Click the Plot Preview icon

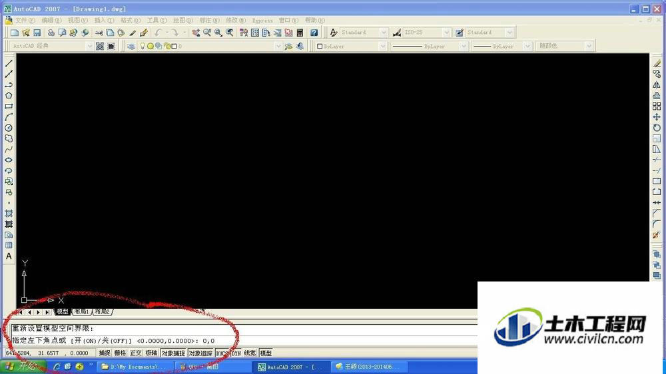click(x=62, y=33)
